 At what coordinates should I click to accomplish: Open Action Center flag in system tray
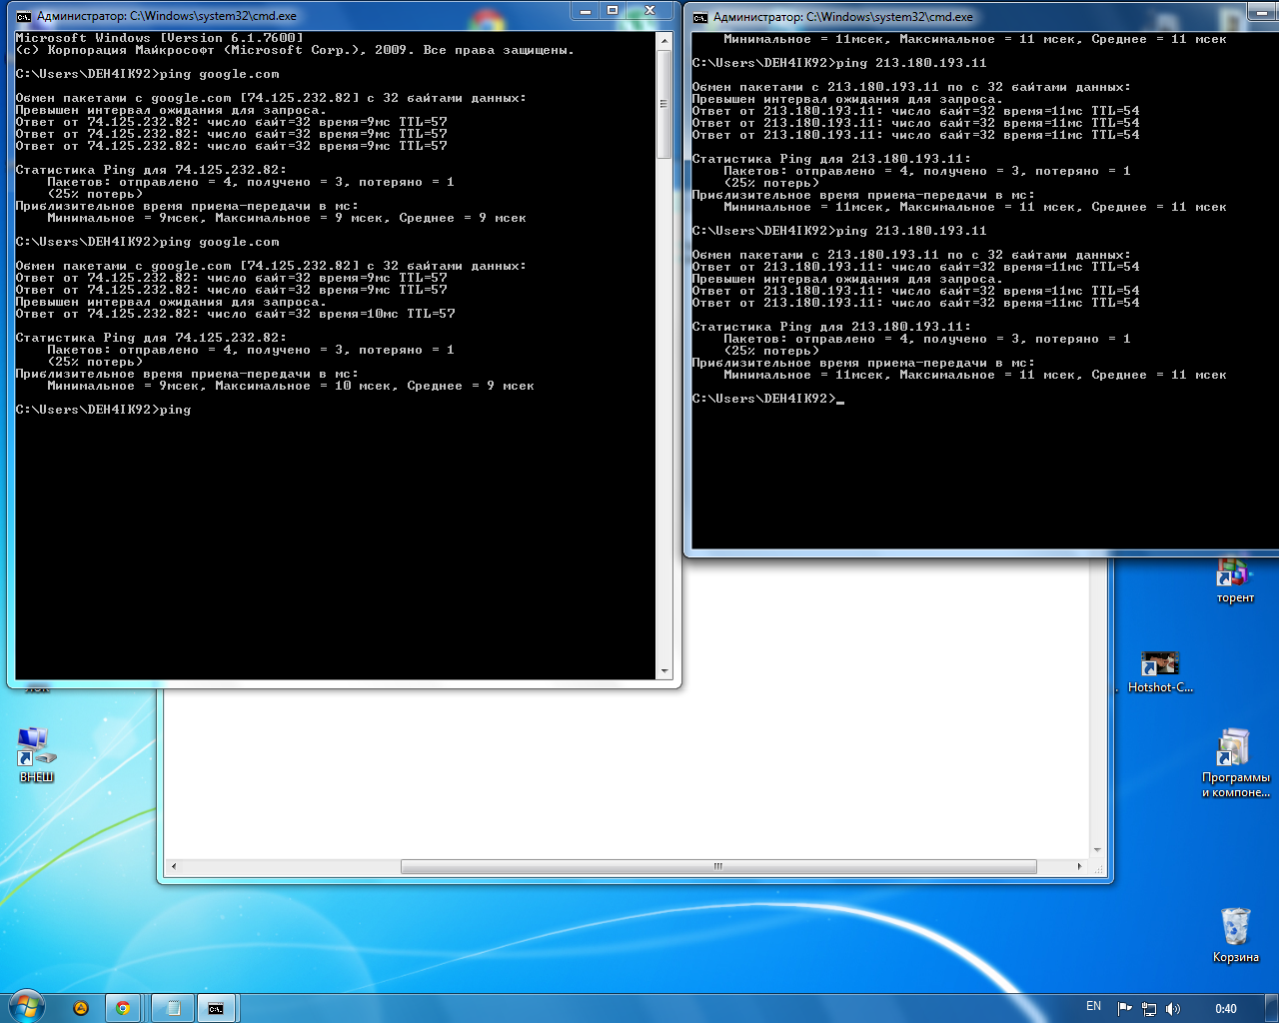pos(1124,1009)
